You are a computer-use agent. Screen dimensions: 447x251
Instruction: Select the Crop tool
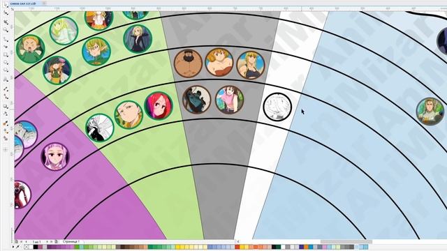[x=6, y=22]
